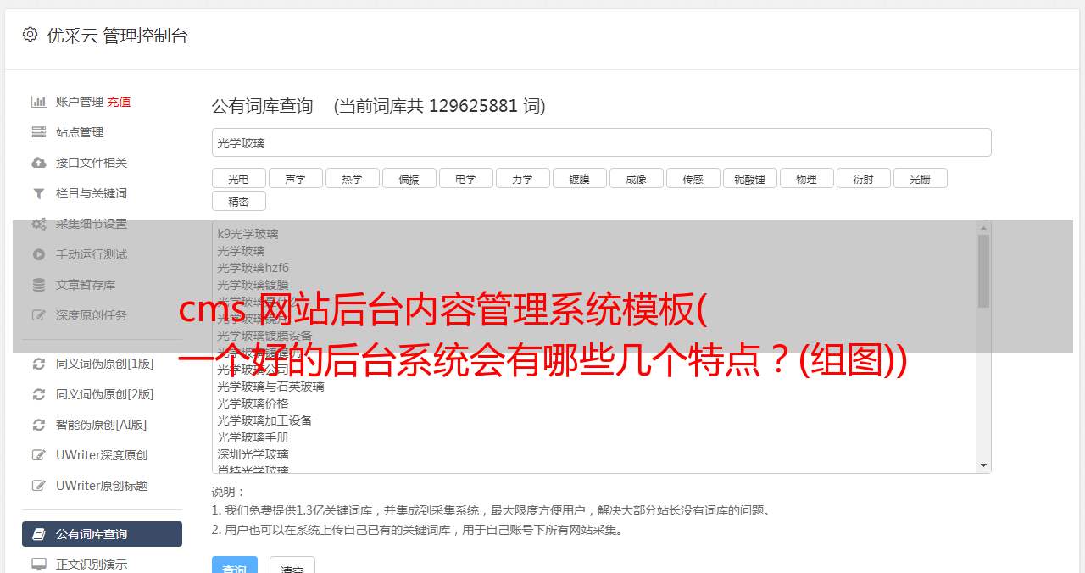Click the results list scroll-down arrow
This screenshot has height=573, width=1085.
(984, 465)
